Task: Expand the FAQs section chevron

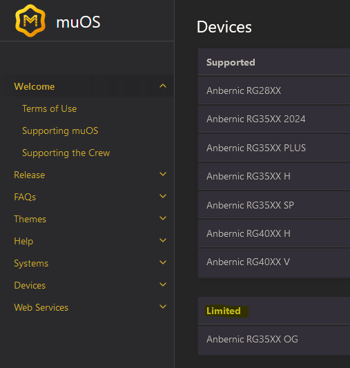Action: coord(163,196)
